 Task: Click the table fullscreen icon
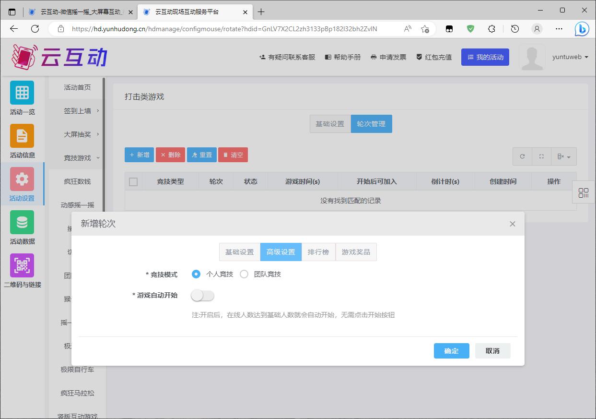tap(541, 156)
